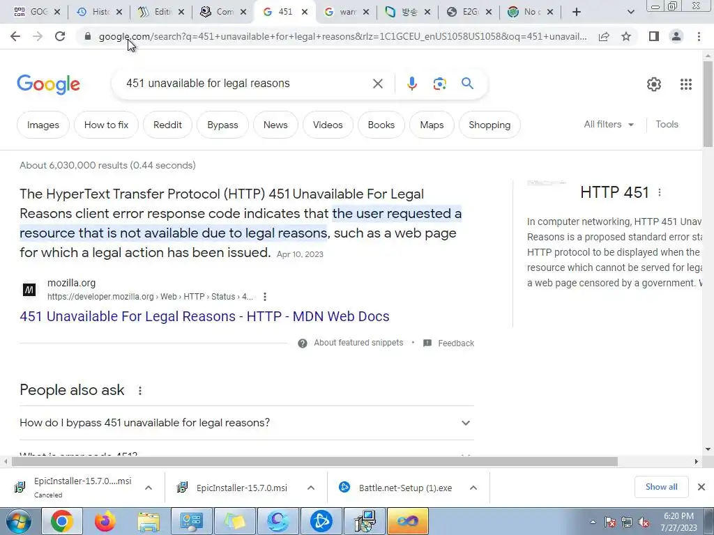Click the Action Center flag tray icon
The image size is (714, 535).
pyautogui.click(x=610, y=522)
